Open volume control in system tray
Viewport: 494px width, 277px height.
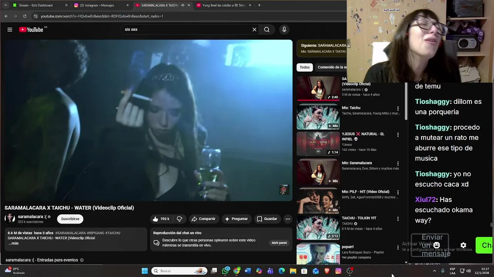coord(469,271)
